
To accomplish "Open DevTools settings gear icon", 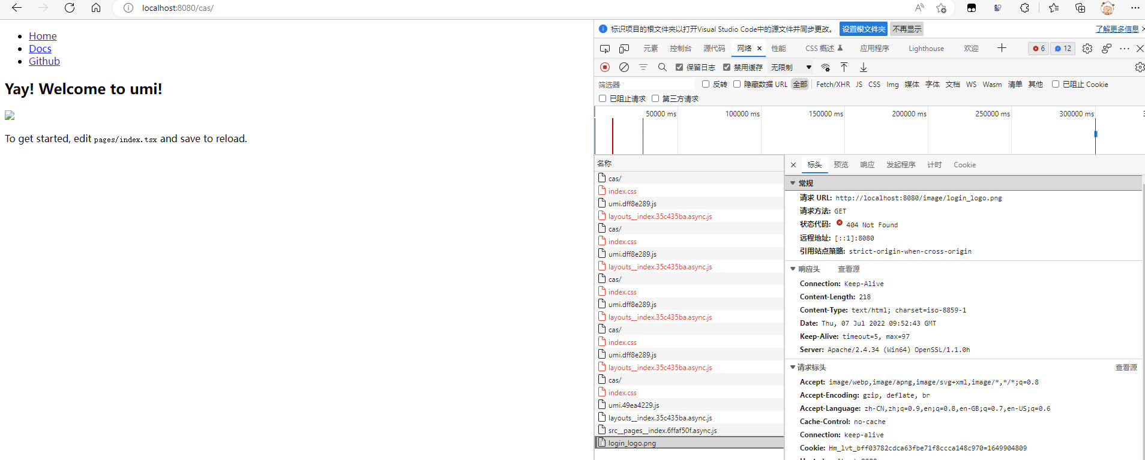I will coord(1087,49).
